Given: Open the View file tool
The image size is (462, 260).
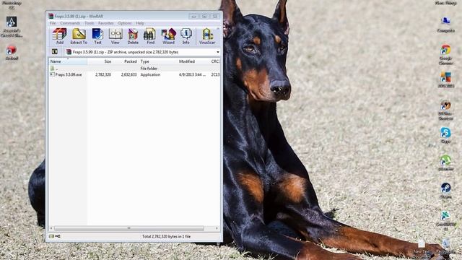Looking at the screenshot, I should coord(115,36).
